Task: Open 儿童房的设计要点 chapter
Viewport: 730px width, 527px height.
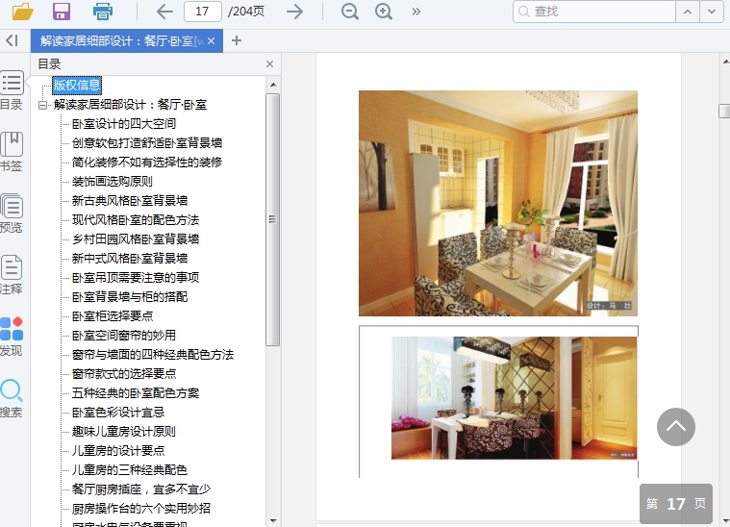Action: 118,451
